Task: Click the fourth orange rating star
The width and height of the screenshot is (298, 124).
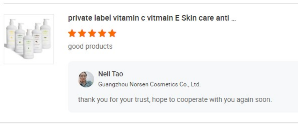Action: (102, 33)
